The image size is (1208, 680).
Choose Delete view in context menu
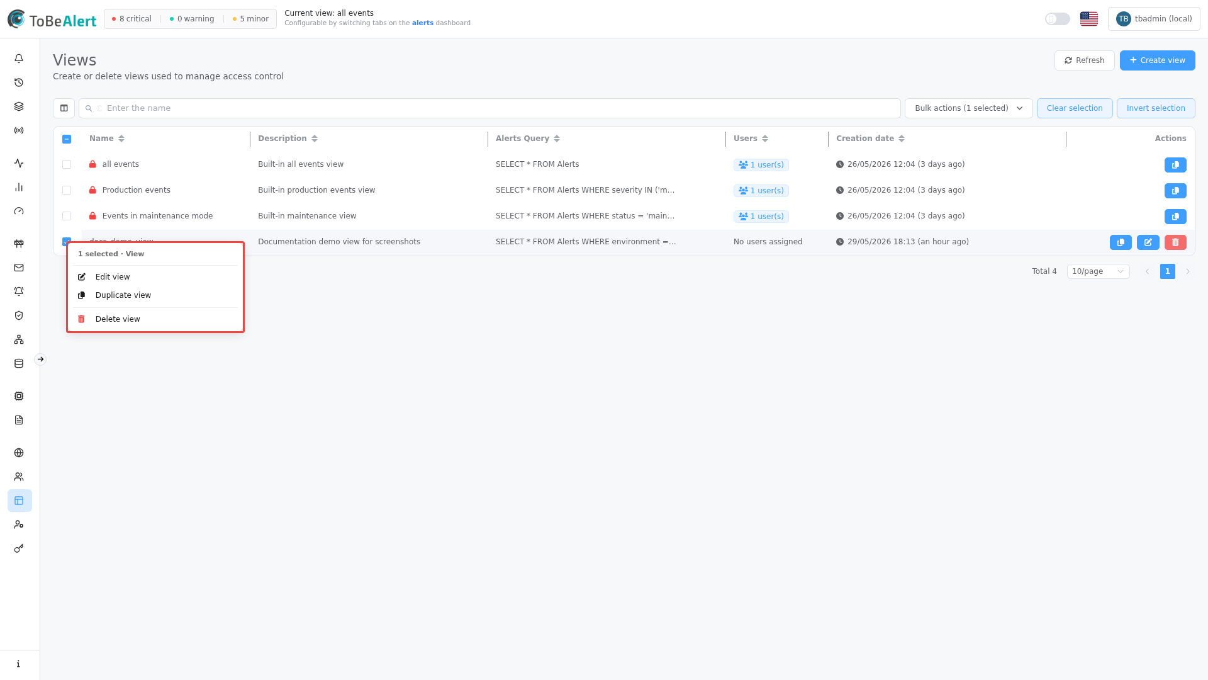tap(155, 319)
